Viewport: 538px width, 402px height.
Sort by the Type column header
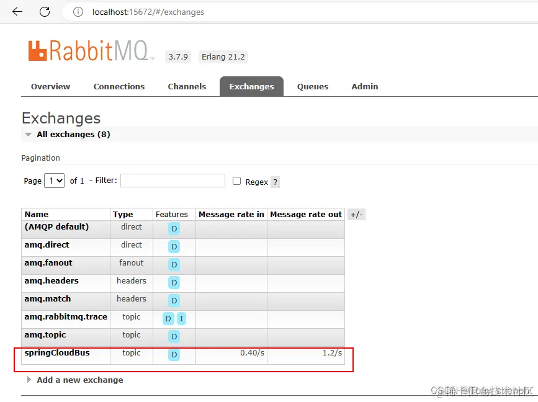(123, 215)
